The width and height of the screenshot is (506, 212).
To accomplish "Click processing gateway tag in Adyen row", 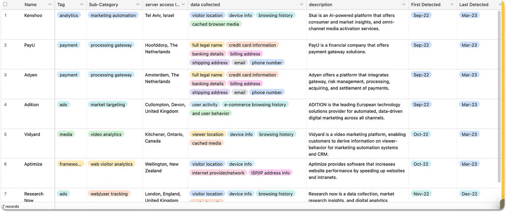I will (x=111, y=75).
